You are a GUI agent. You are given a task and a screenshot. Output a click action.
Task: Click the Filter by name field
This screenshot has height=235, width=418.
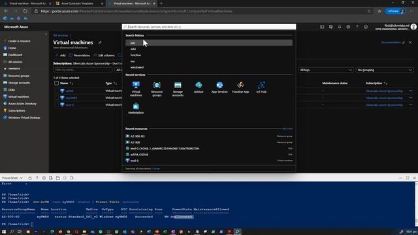tap(83, 70)
